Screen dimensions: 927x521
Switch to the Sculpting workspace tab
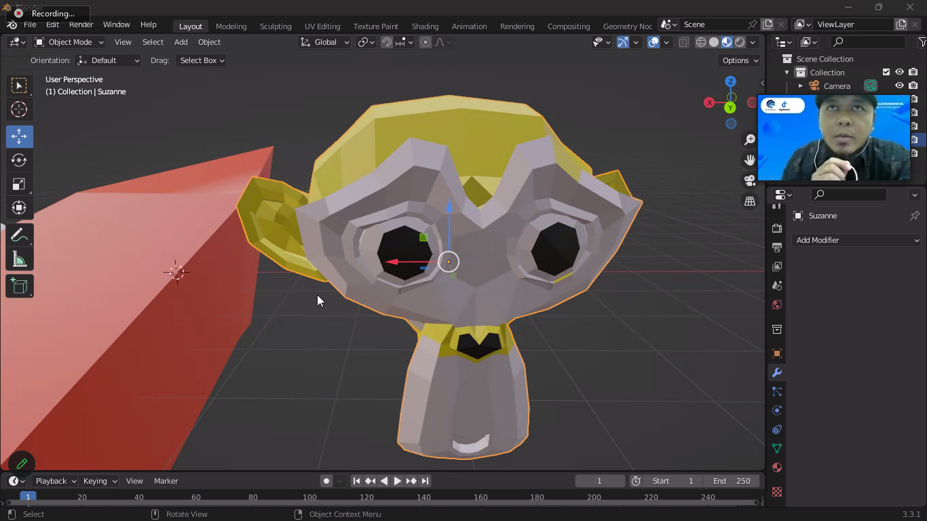[x=276, y=26]
